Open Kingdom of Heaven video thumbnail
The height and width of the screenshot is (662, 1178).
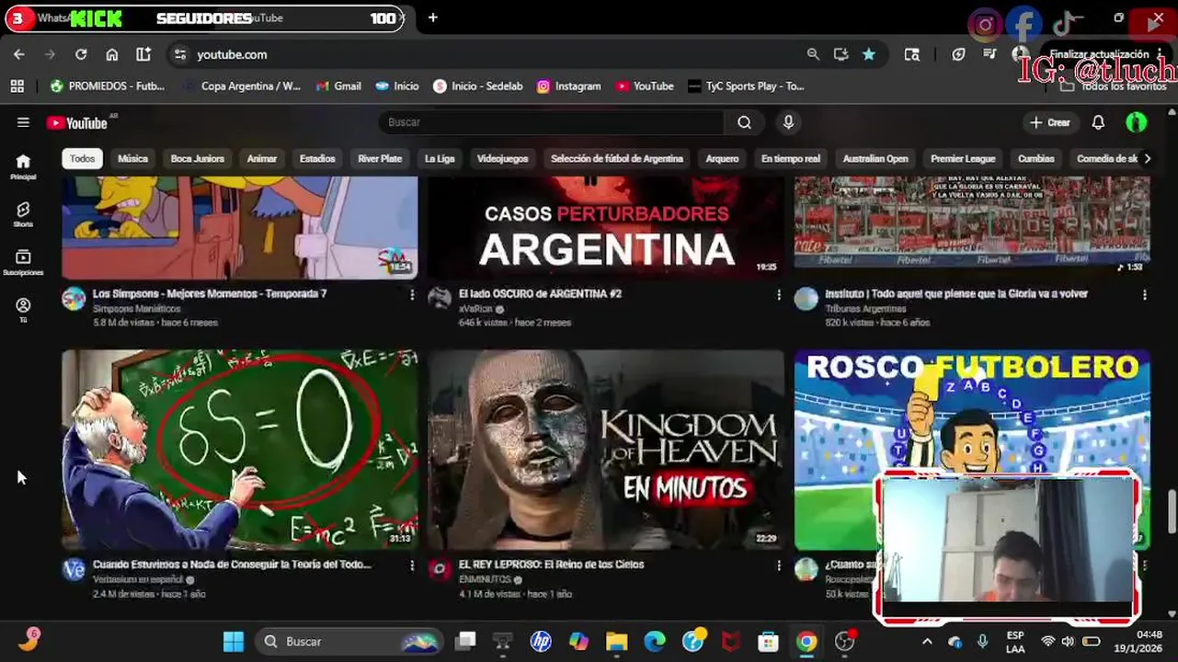click(606, 450)
